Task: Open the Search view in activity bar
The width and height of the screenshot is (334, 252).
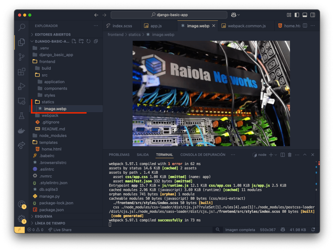Action: click(21, 27)
